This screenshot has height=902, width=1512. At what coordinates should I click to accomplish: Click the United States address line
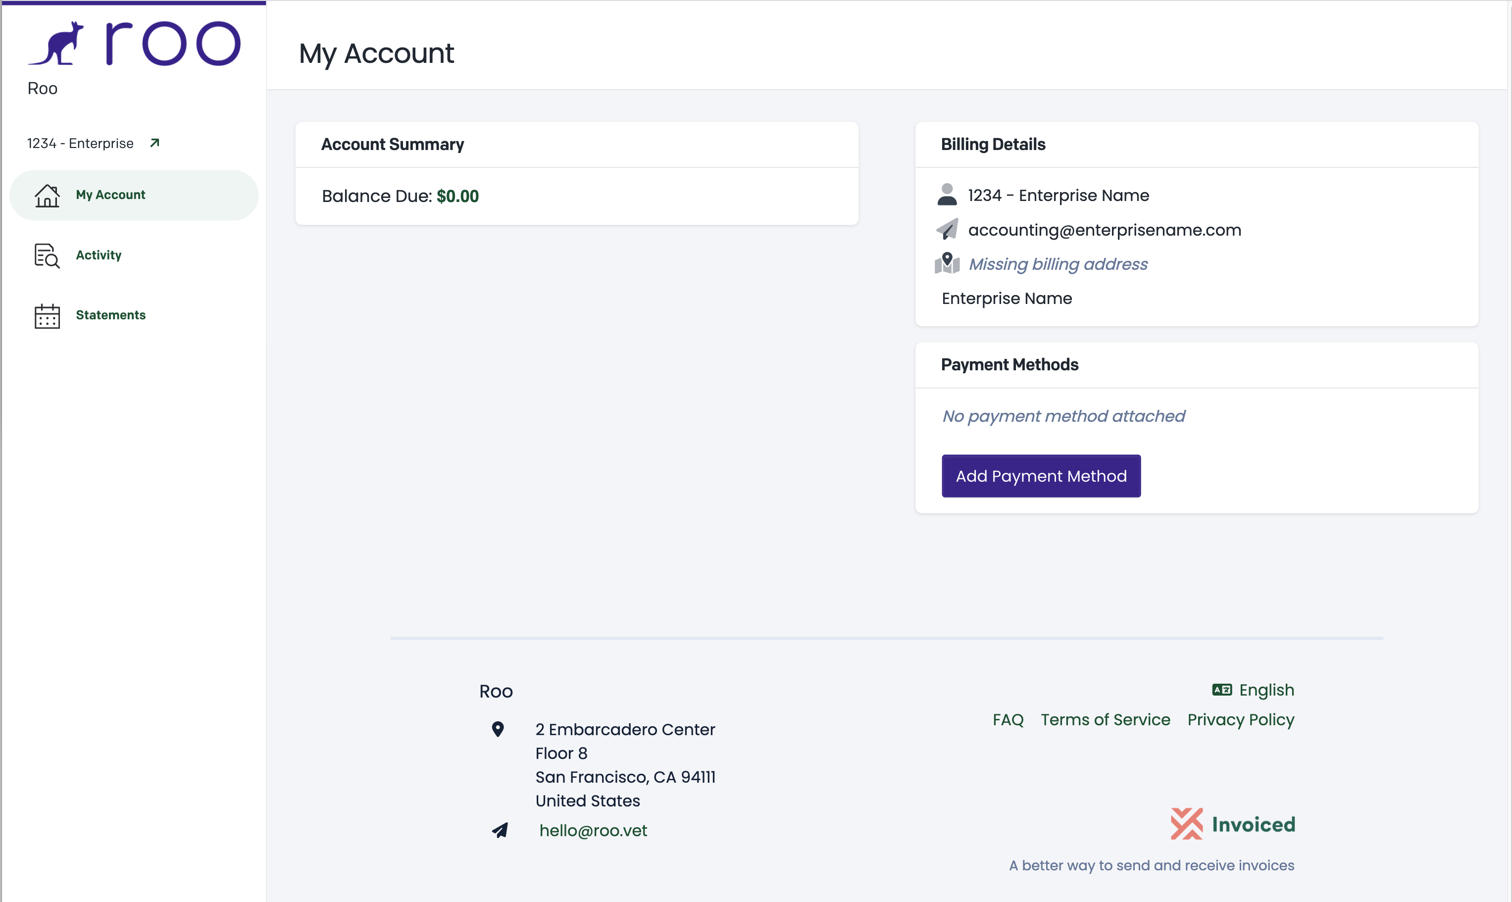(587, 801)
